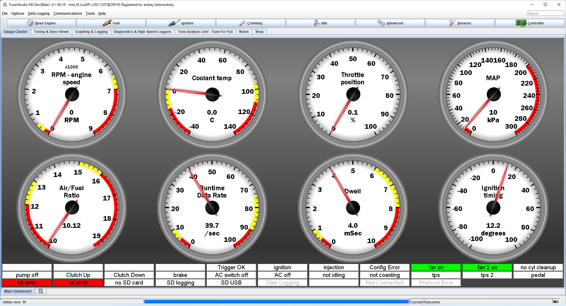Select the Gauge Cluster tab
The image size is (566, 306).
(16, 32)
